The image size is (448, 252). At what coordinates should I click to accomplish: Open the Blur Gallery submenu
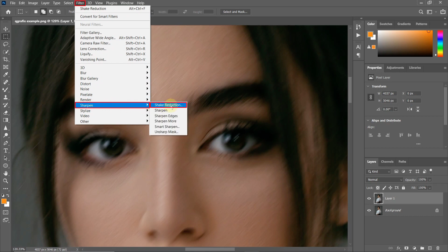pos(112,78)
